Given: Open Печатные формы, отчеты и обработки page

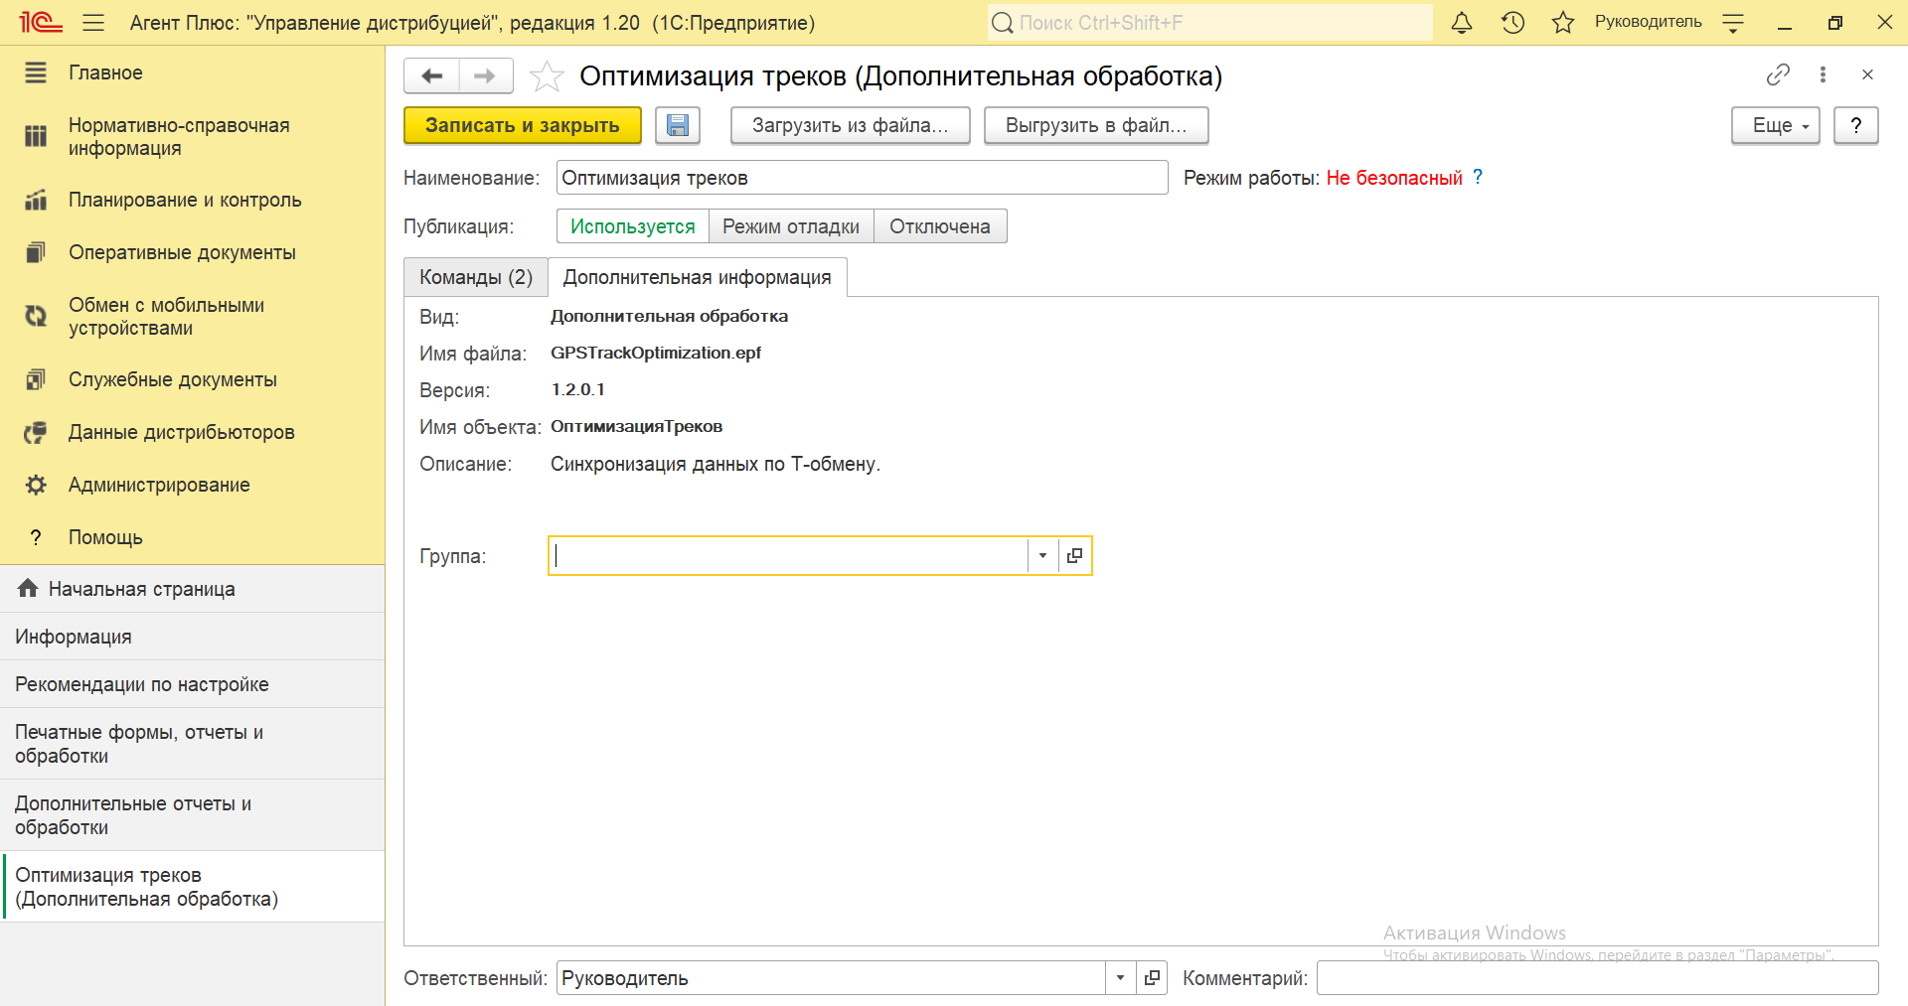Looking at the screenshot, I should point(193,744).
